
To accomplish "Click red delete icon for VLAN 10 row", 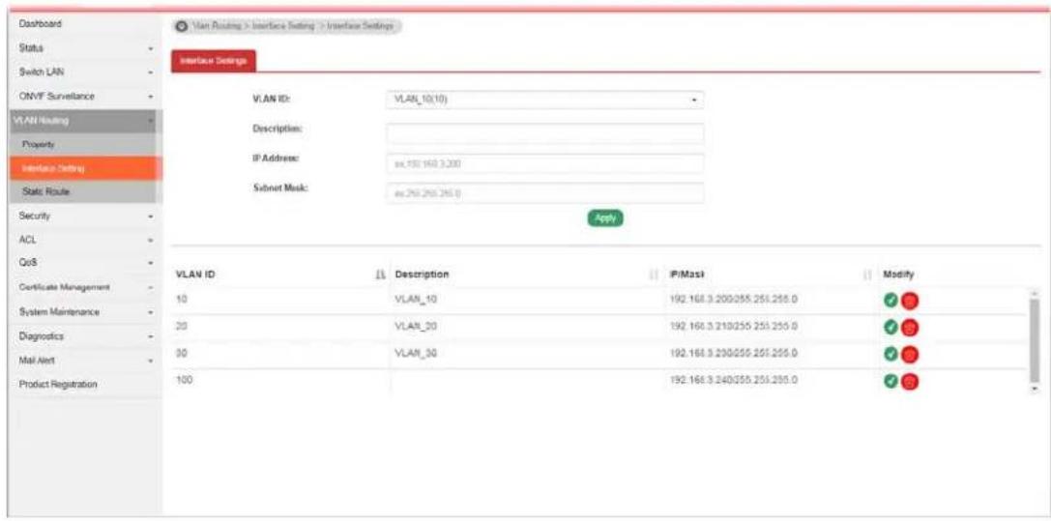I will [910, 301].
